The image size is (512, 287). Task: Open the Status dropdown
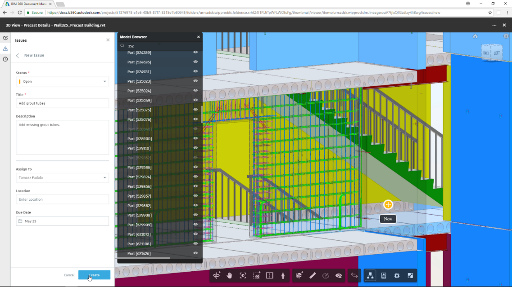[x=62, y=81]
